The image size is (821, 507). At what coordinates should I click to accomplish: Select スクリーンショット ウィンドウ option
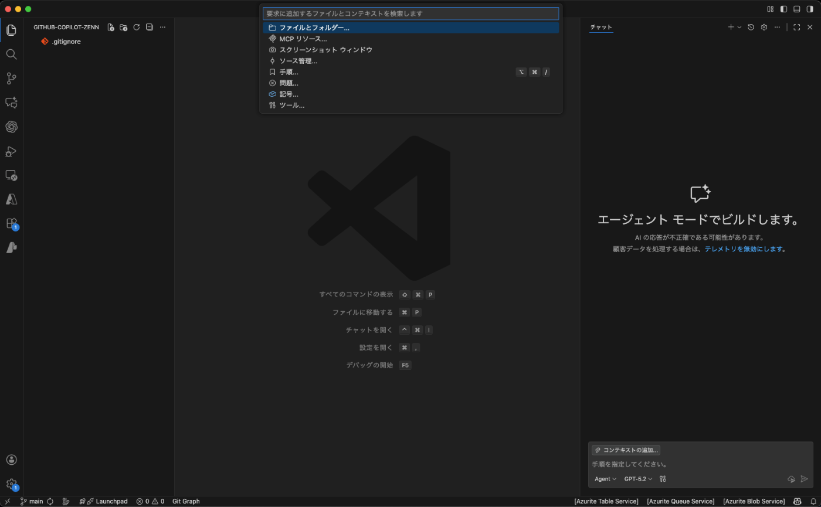coord(410,50)
